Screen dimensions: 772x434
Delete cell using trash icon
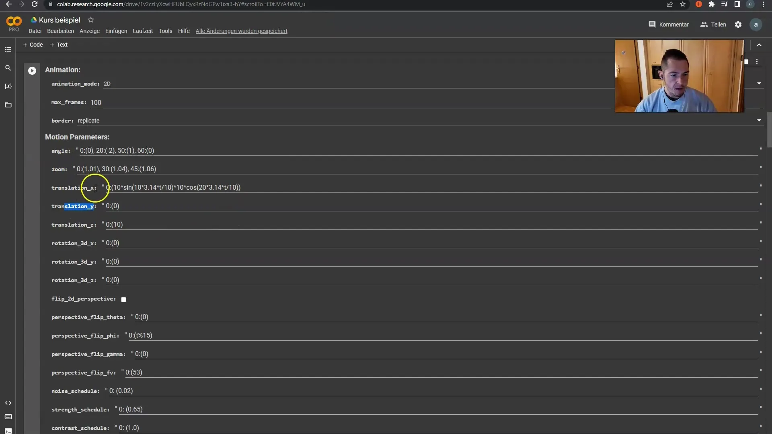pos(746,61)
